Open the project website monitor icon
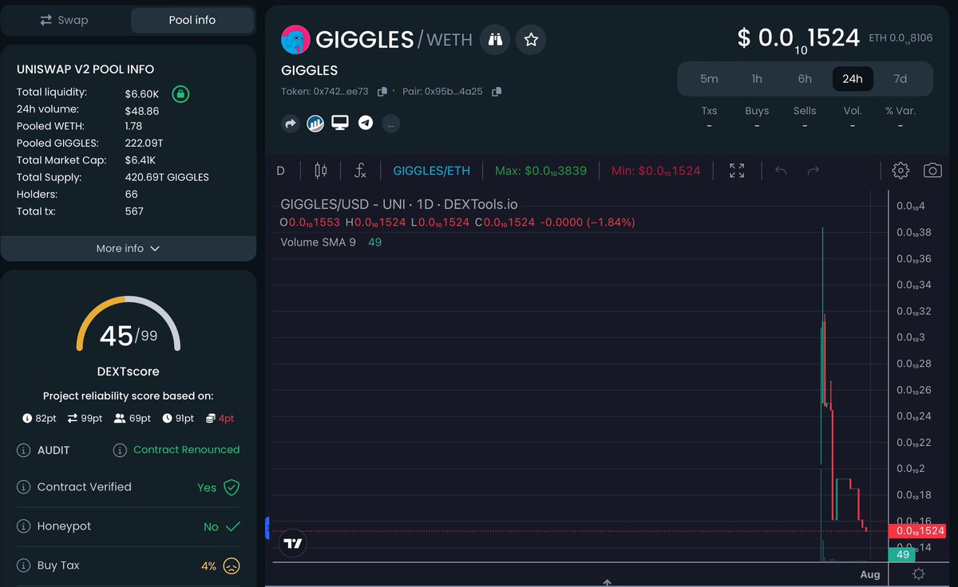Screen dimensions: 958x587 tap(340, 124)
